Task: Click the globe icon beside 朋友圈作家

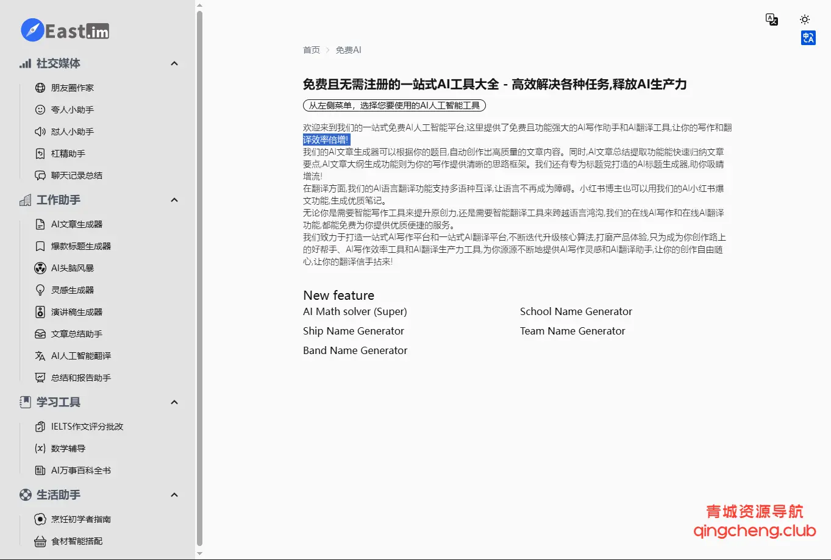Action: point(40,88)
